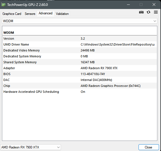Select the Version row label
161x151 pixels.
(9, 39)
